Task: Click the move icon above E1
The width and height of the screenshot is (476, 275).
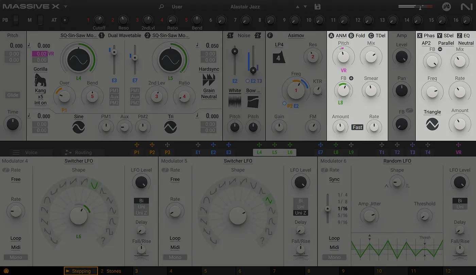Action: [x=198, y=145]
